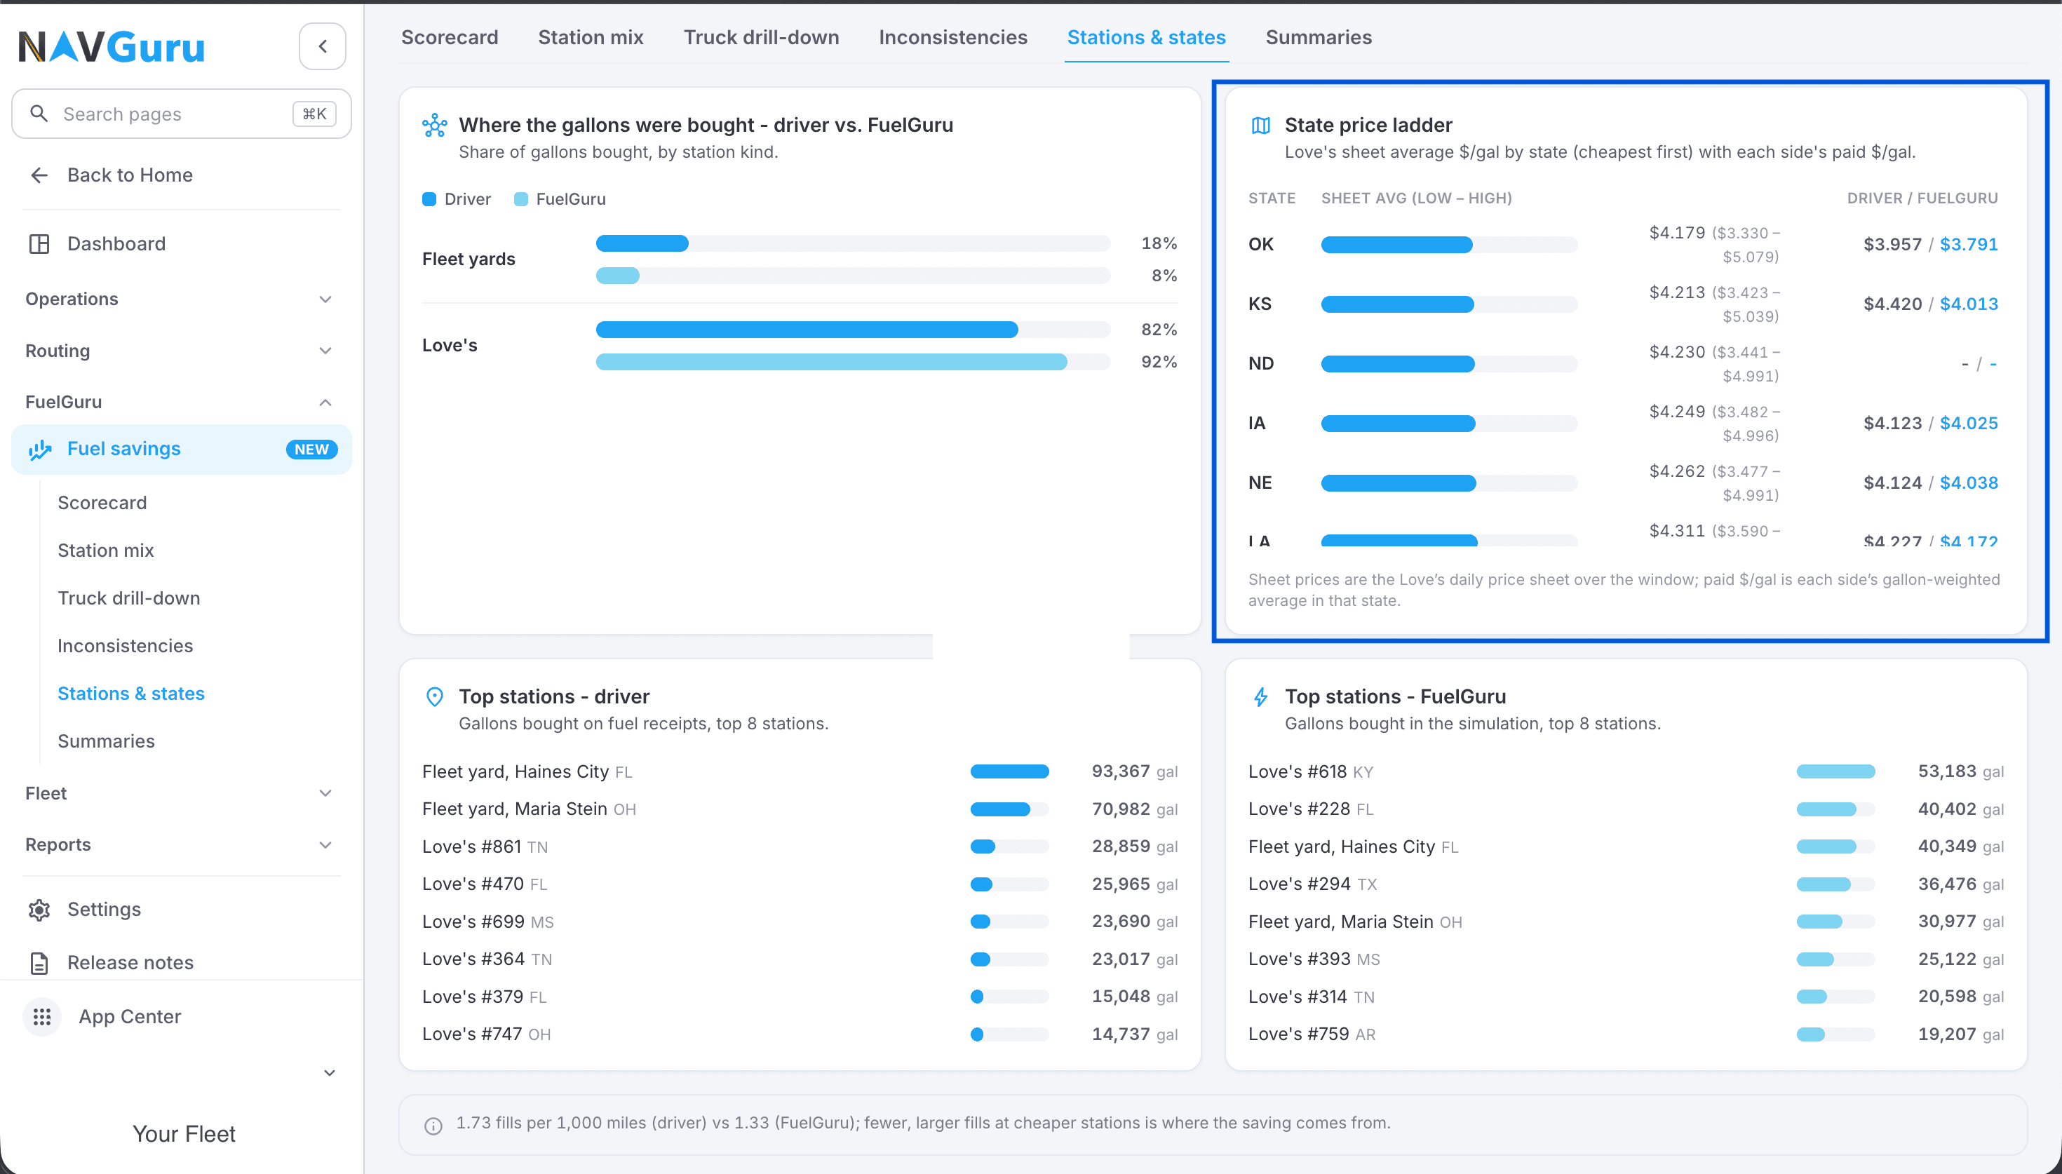Click Love's #861 TN station row

click(x=800, y=846)
